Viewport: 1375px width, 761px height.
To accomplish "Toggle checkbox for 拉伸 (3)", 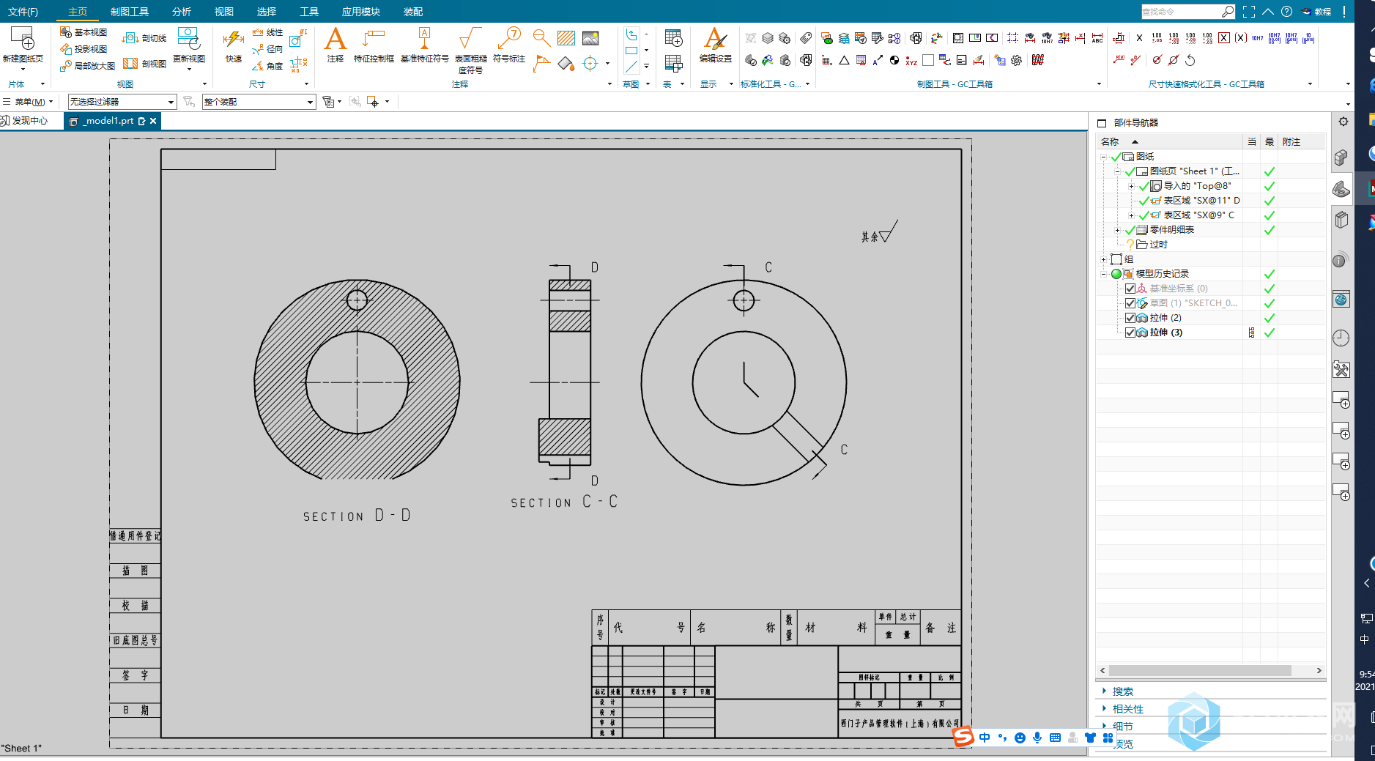I will (1130, 333).
